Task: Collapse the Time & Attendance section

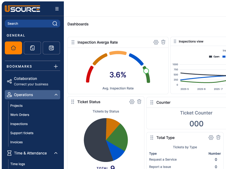Action: pos(56,153)
